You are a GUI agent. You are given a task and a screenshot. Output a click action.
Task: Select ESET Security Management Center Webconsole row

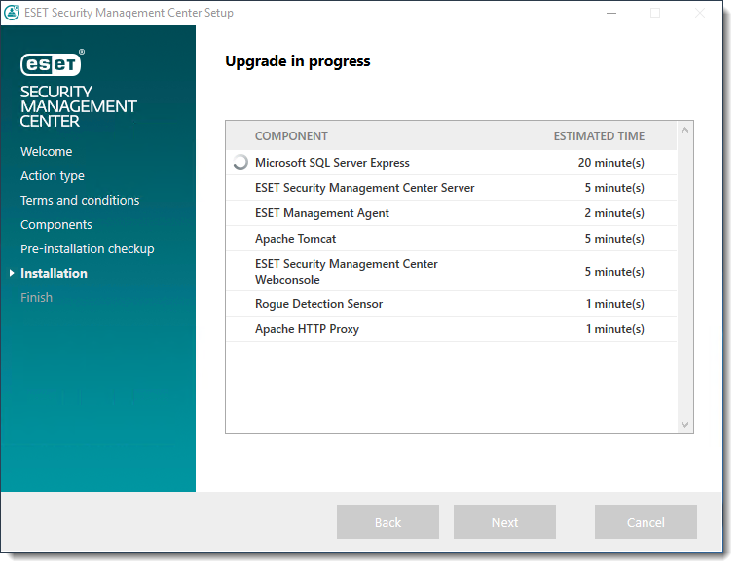point(452,271)
